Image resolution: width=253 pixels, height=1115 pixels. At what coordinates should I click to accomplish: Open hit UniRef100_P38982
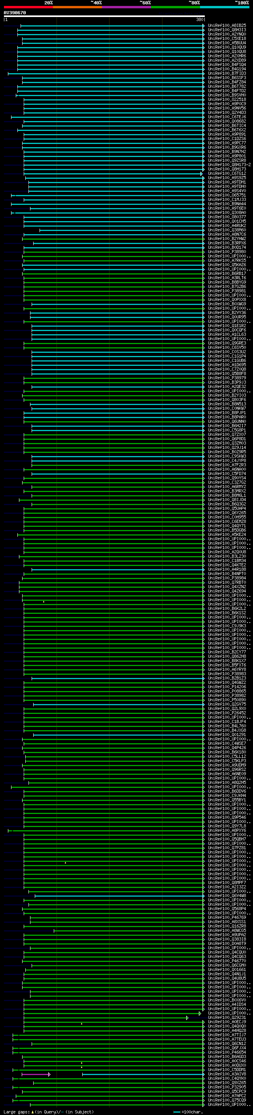click(227, 695)
